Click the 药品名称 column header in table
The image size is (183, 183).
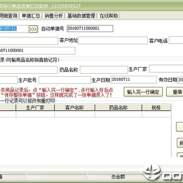tap(118, 108)
